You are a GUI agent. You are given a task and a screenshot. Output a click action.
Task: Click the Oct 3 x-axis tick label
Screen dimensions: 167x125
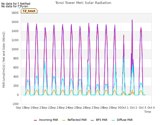(142, 108)
